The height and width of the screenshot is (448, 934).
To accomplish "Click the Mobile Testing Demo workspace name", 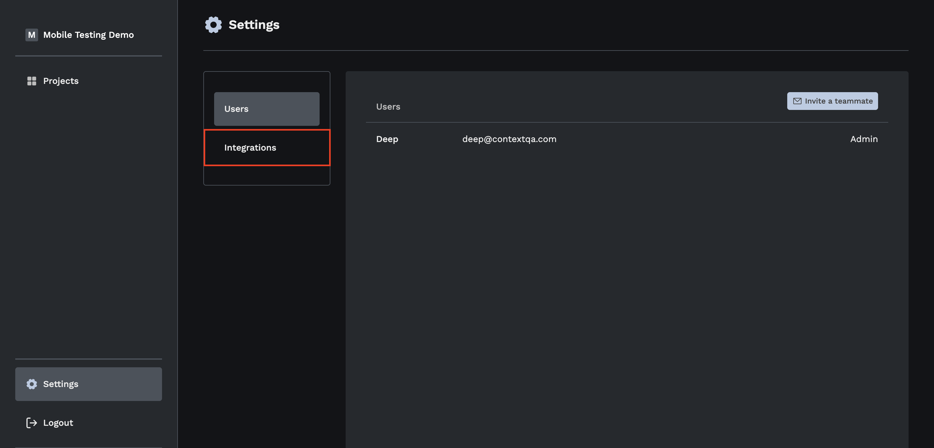I will pyautogui.click(x=88, y=35).
